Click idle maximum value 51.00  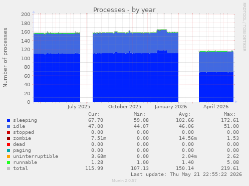pyautogui.click(x=231, y=126)
